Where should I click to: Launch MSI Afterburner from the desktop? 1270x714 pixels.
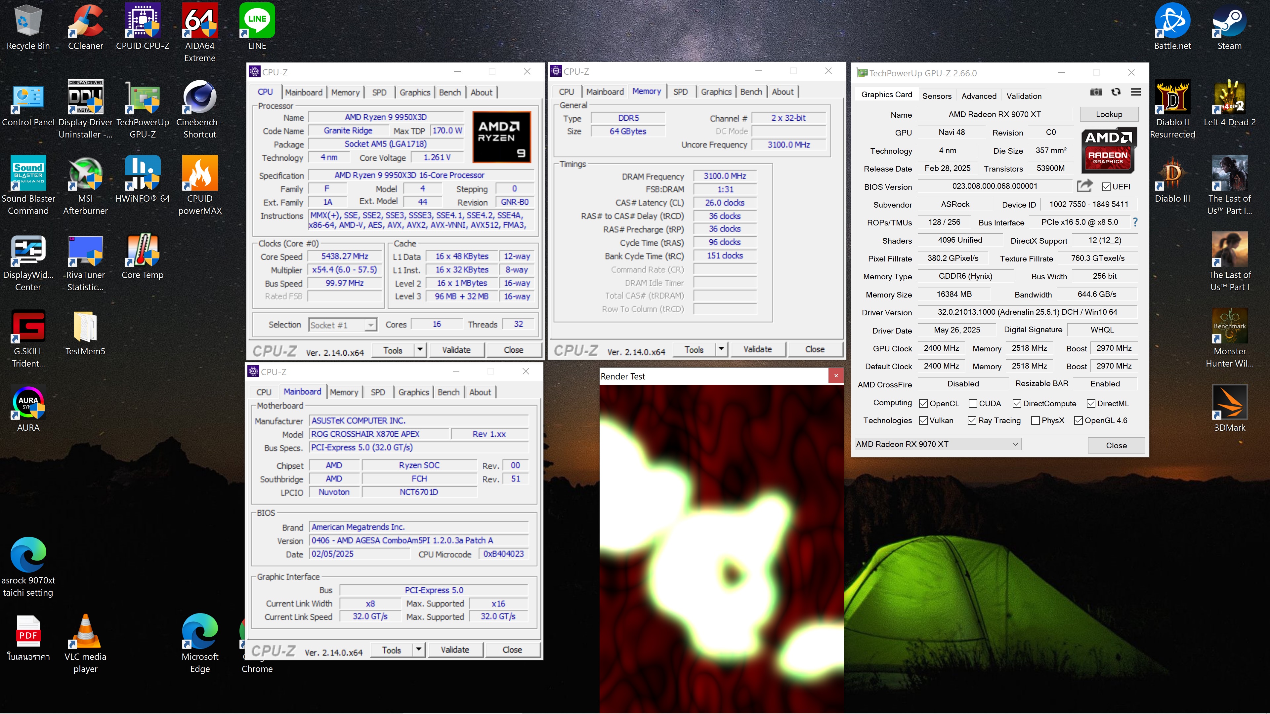(x=85, y=185)
